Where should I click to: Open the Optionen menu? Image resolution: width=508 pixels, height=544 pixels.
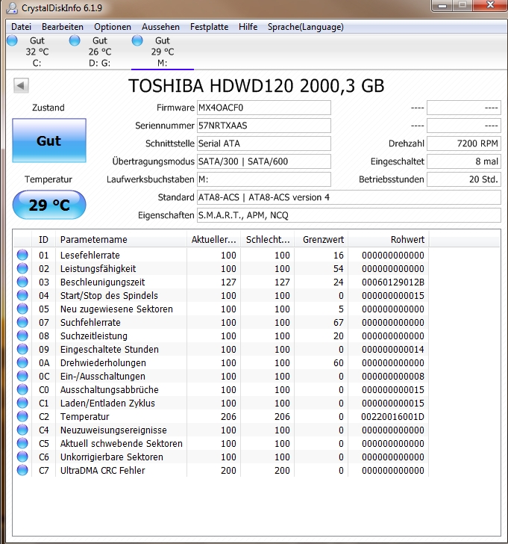point(113,27)
